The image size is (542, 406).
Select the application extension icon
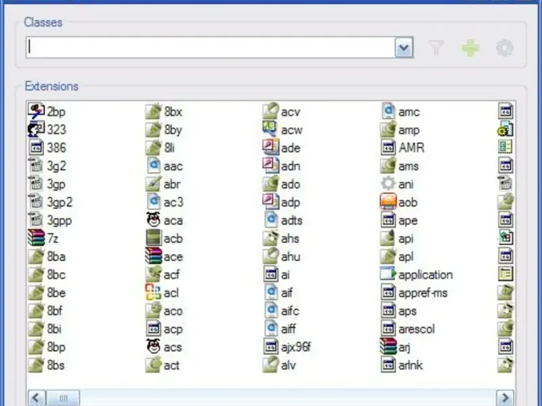(388, 274)
